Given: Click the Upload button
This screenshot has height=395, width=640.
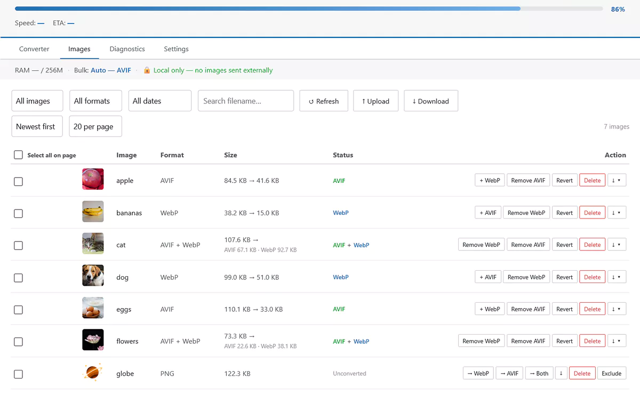Looking at the screenshot, I should click(376, 101).
